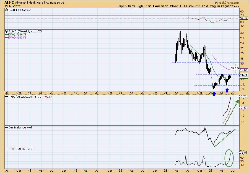Viewport: 249px width, 173px height.
Task: Click the 39.8% upside target annotation
Action: (235, 68)
